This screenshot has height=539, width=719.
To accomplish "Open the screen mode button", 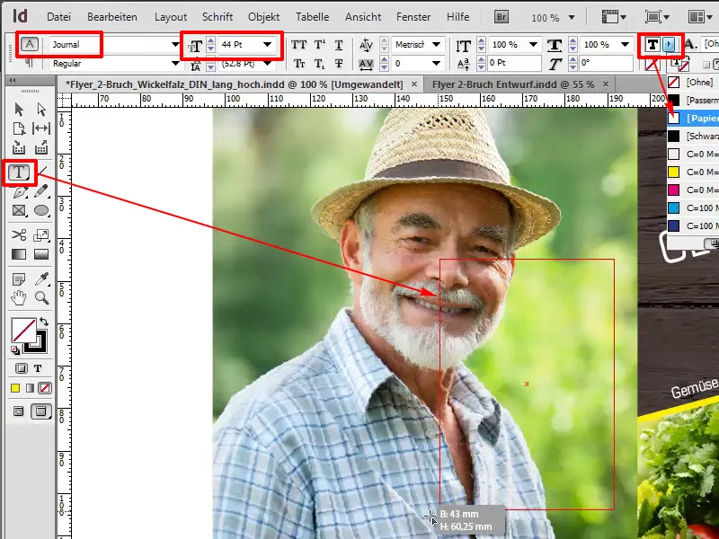I will pyautogui.click(x=657, y=17).
